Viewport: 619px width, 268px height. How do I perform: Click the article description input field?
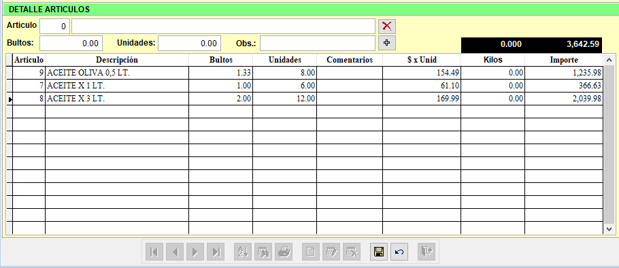(x=223, y=27)
